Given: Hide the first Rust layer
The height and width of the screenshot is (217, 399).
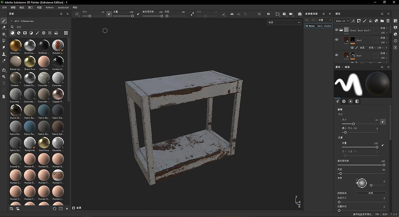Looking at the screenshot, I should click(336, 40).
